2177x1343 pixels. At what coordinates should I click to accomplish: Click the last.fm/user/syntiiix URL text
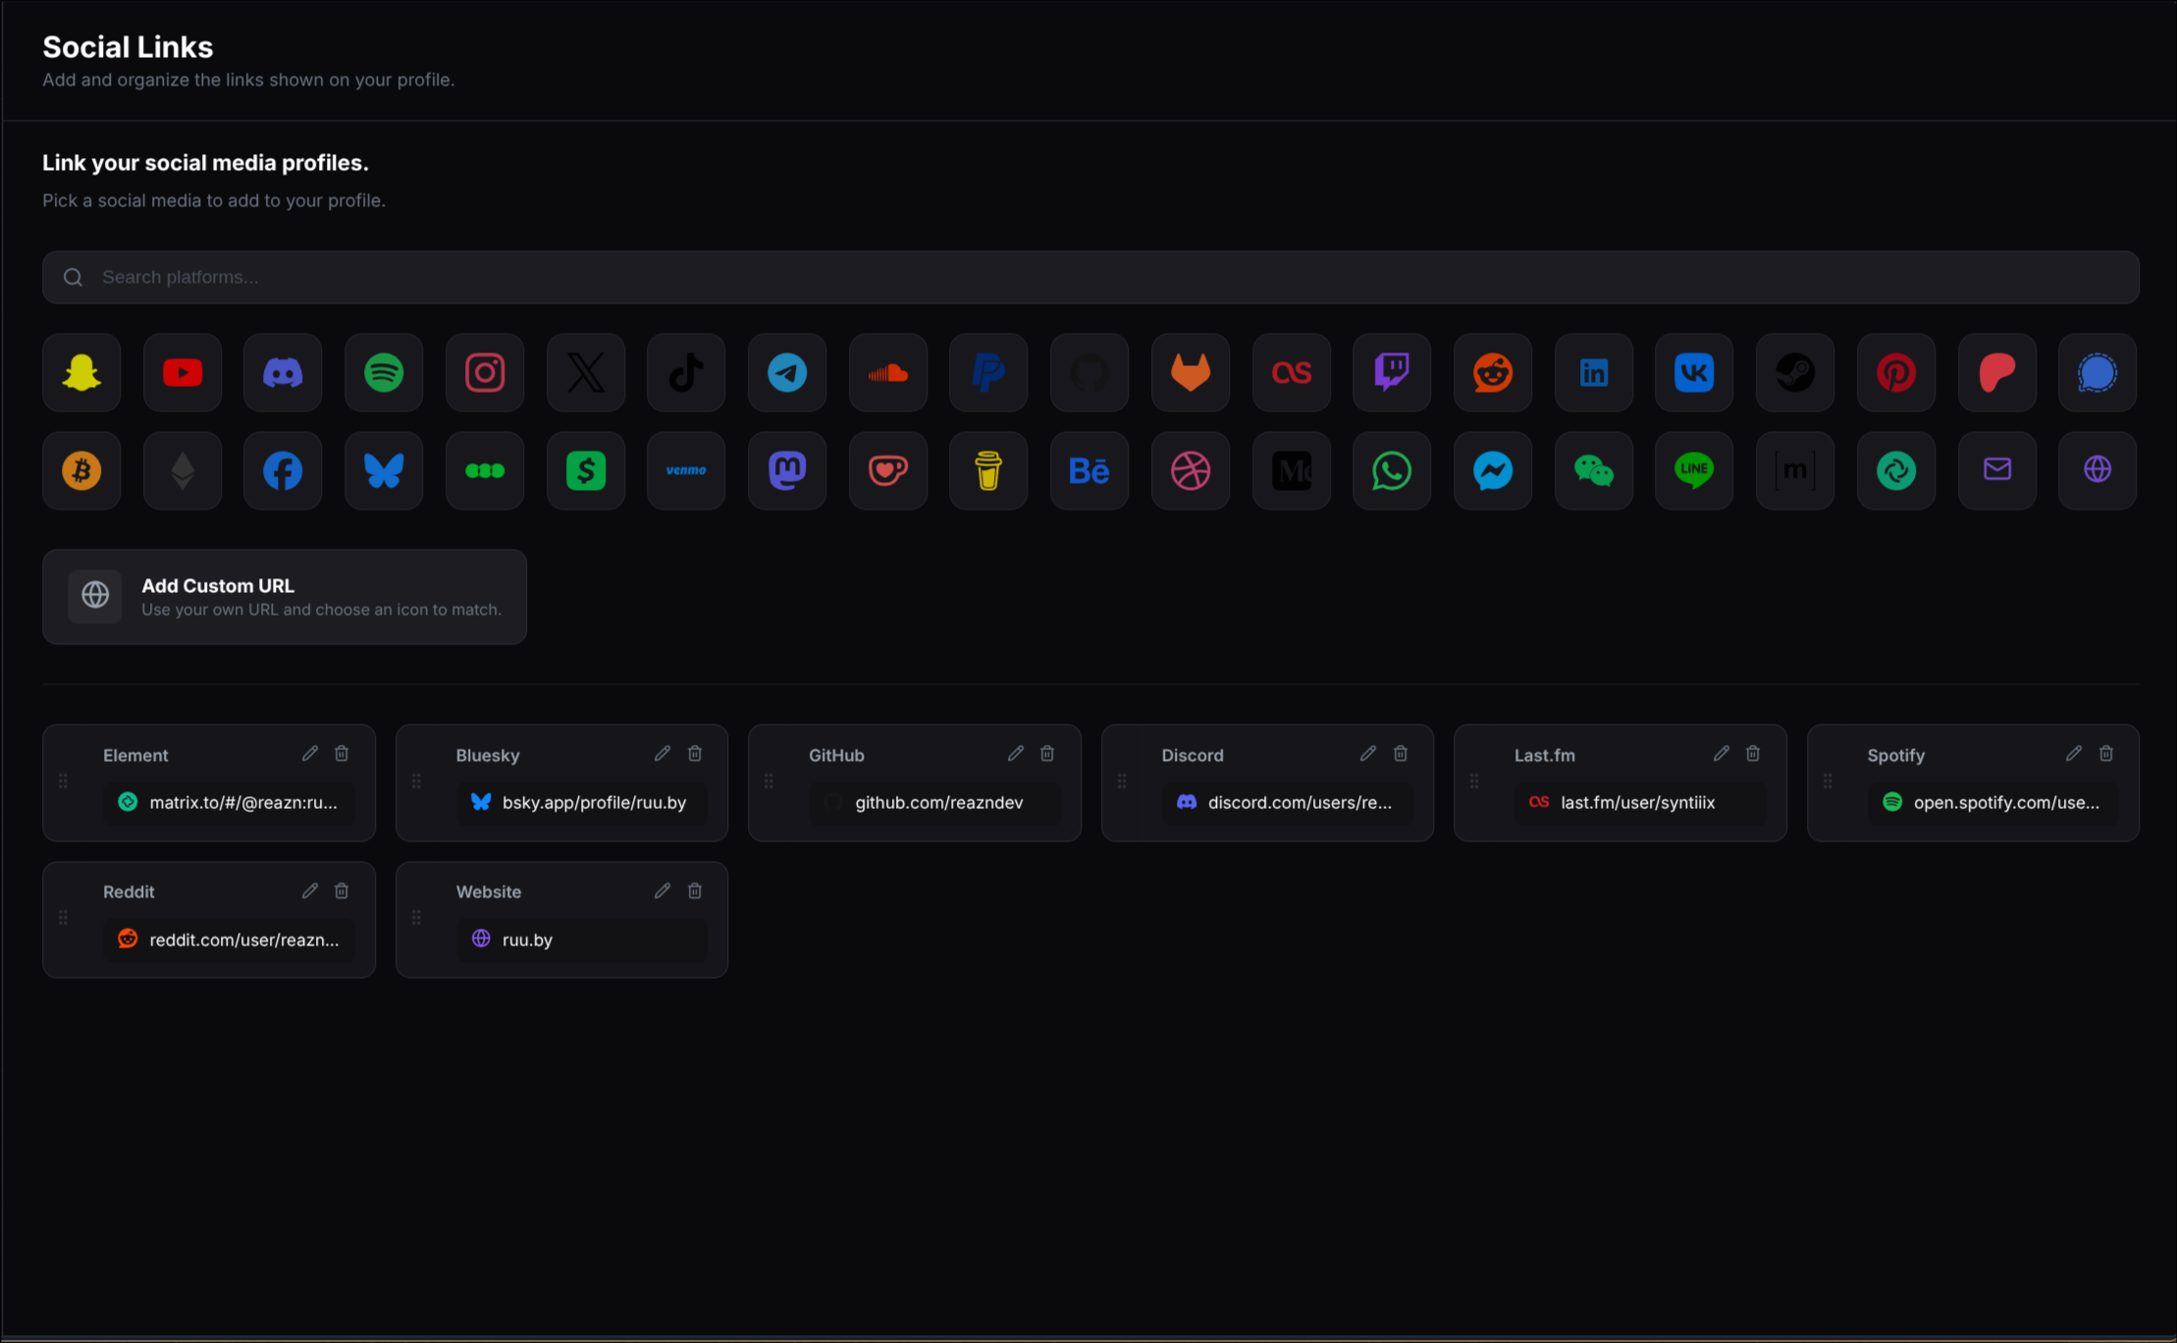[1638, 803]
